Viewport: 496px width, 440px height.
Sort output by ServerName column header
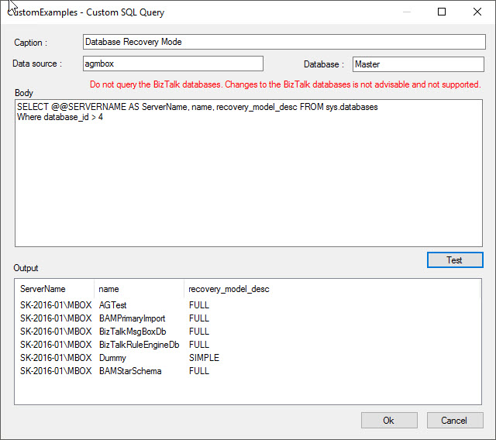[x=43, y=289]
